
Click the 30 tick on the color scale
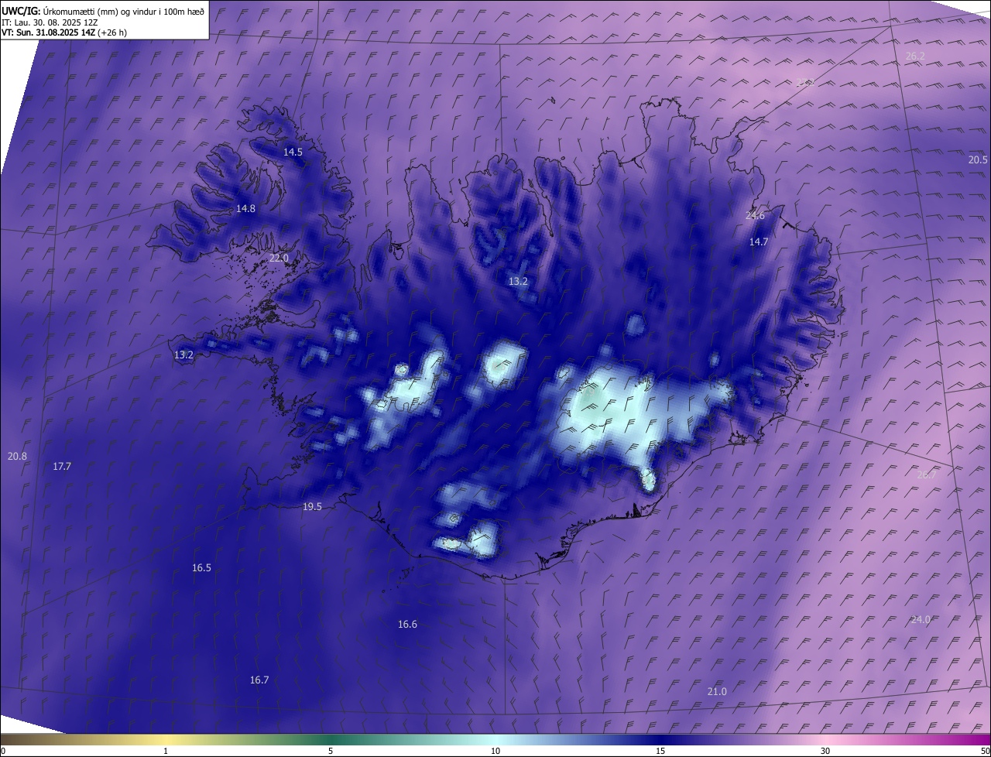click(825, 752)
